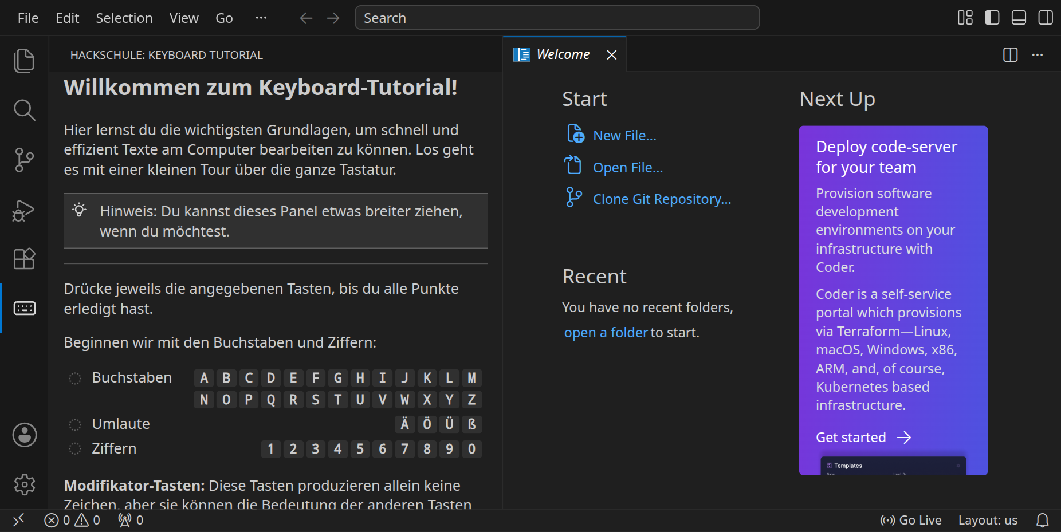The height and width of the screenshot is (532, 1061).
Task: Toggle Primary Side Bar visibility
Action: tap(992, 18)
